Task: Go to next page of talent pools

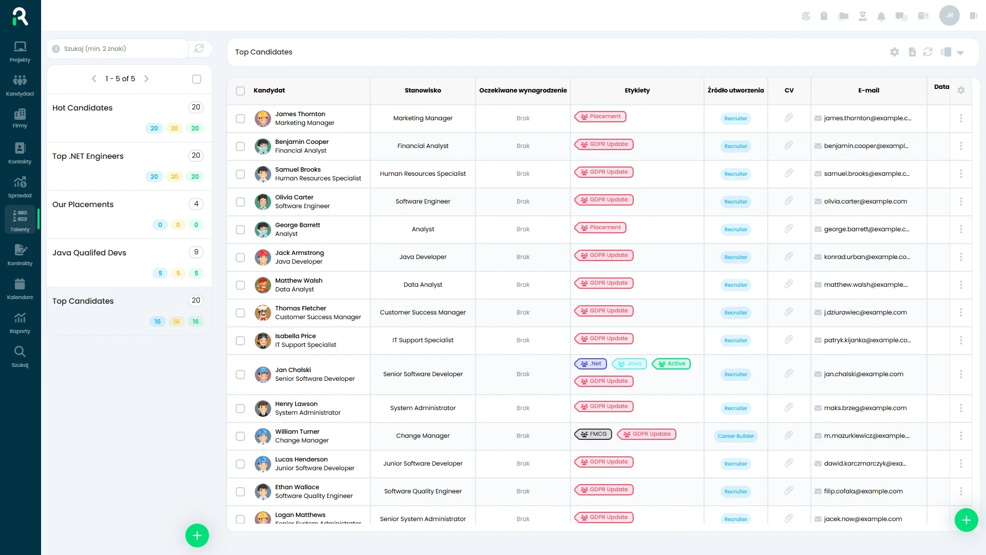Action: (146, 79)
